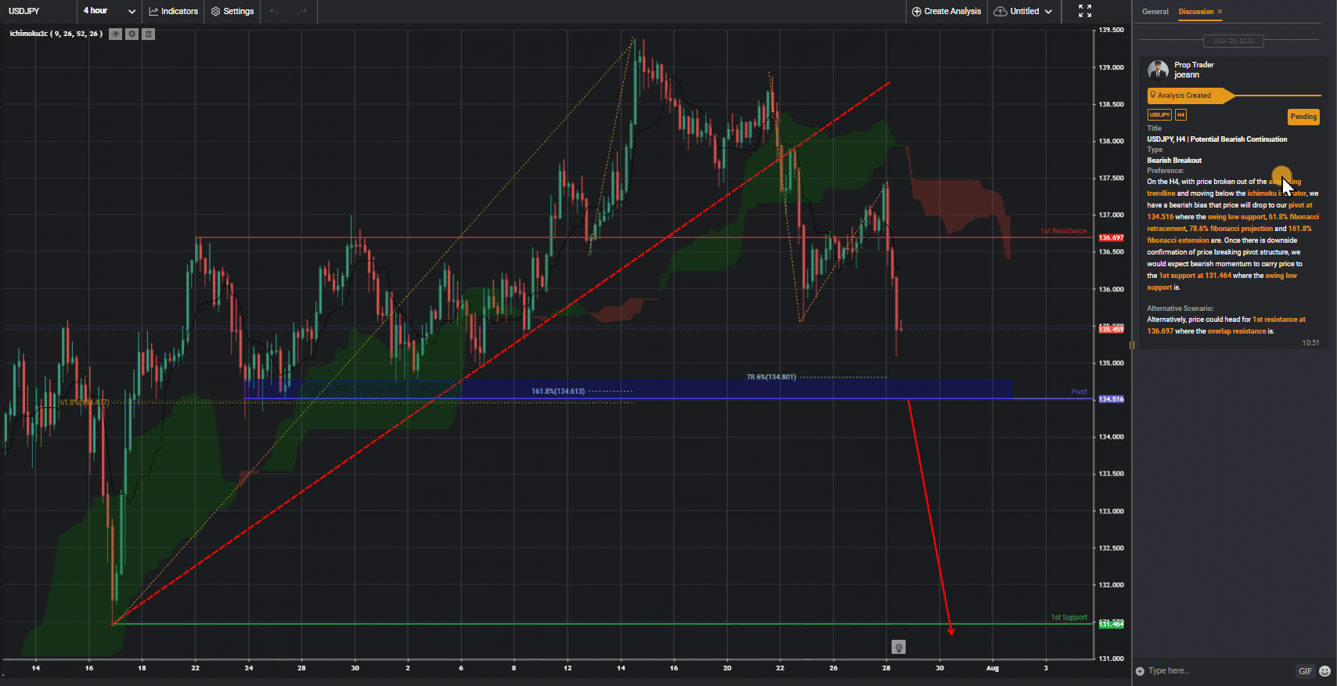Switch to the General tab
This screenshot has height=686, width=1337.
[1155, 12]
